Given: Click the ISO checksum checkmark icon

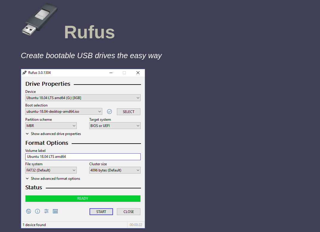Looking at the screenshot, I should (x=109, y=112).
